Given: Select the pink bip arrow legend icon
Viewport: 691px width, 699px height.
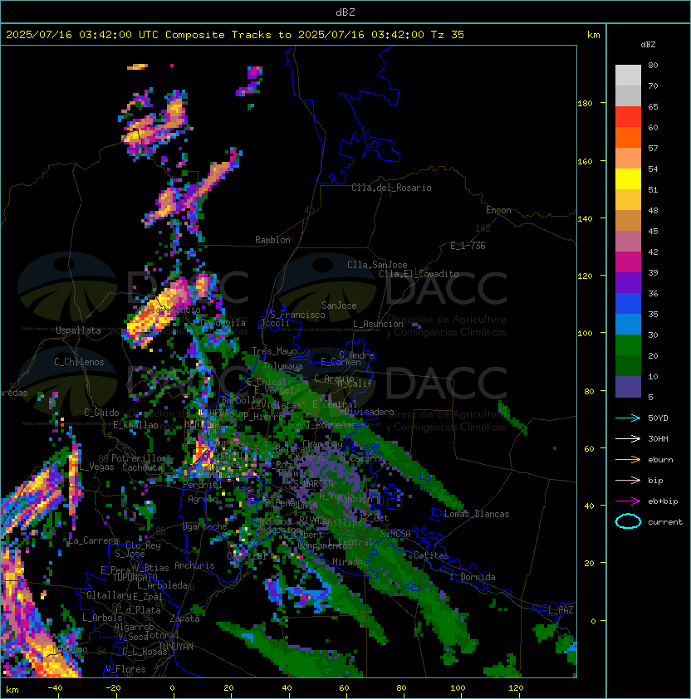Looking at the screenshot, I should [x=628, y=480].
